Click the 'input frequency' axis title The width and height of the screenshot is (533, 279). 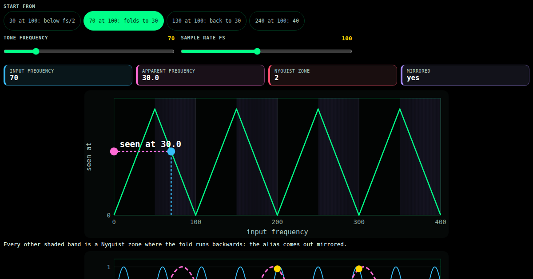pos(277,232)
